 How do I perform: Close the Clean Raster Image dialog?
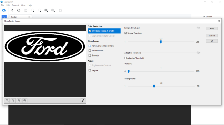tap(219, 21)
